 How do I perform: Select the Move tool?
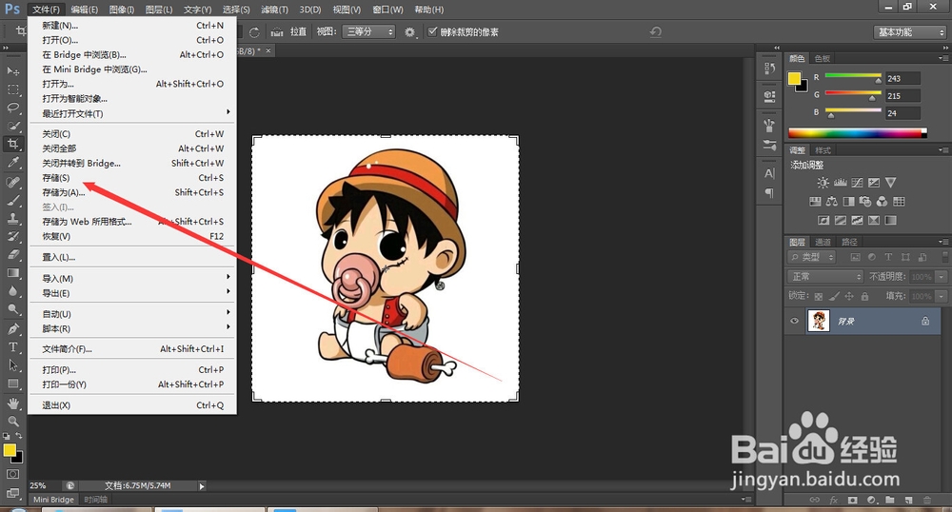(12, 71)
